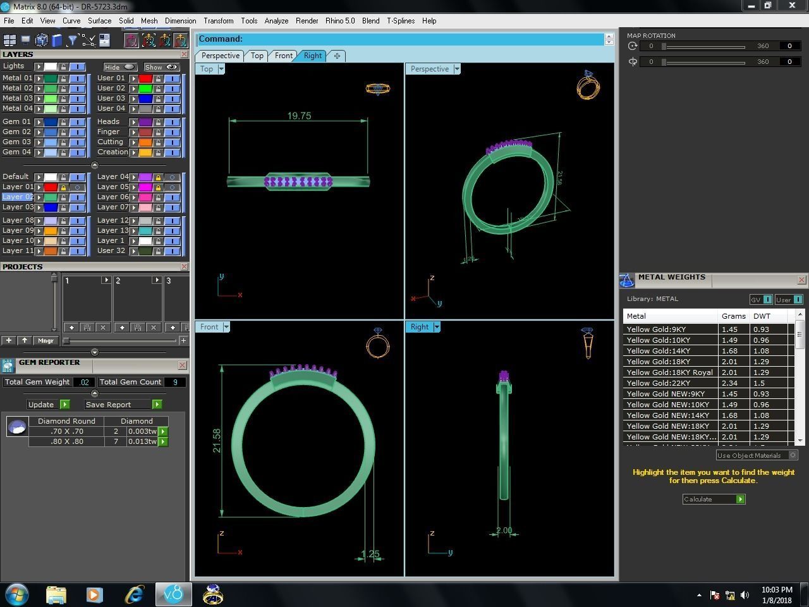Click project slot 1 delete X icon
The width and height of the screenshot is (809, 607).
pyautogui.click(x=103, y=328)
